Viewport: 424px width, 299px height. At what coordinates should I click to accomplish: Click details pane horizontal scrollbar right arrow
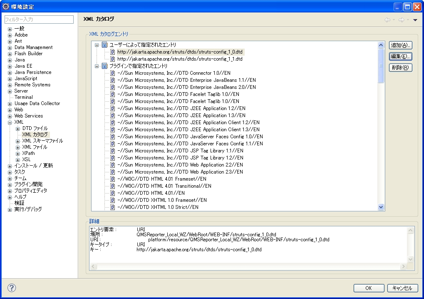click(x=404, y=267)
